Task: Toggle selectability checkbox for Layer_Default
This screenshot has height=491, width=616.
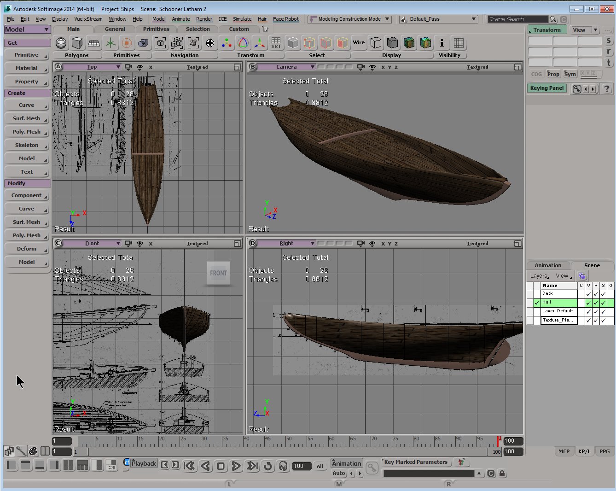Action: [603, 311]
